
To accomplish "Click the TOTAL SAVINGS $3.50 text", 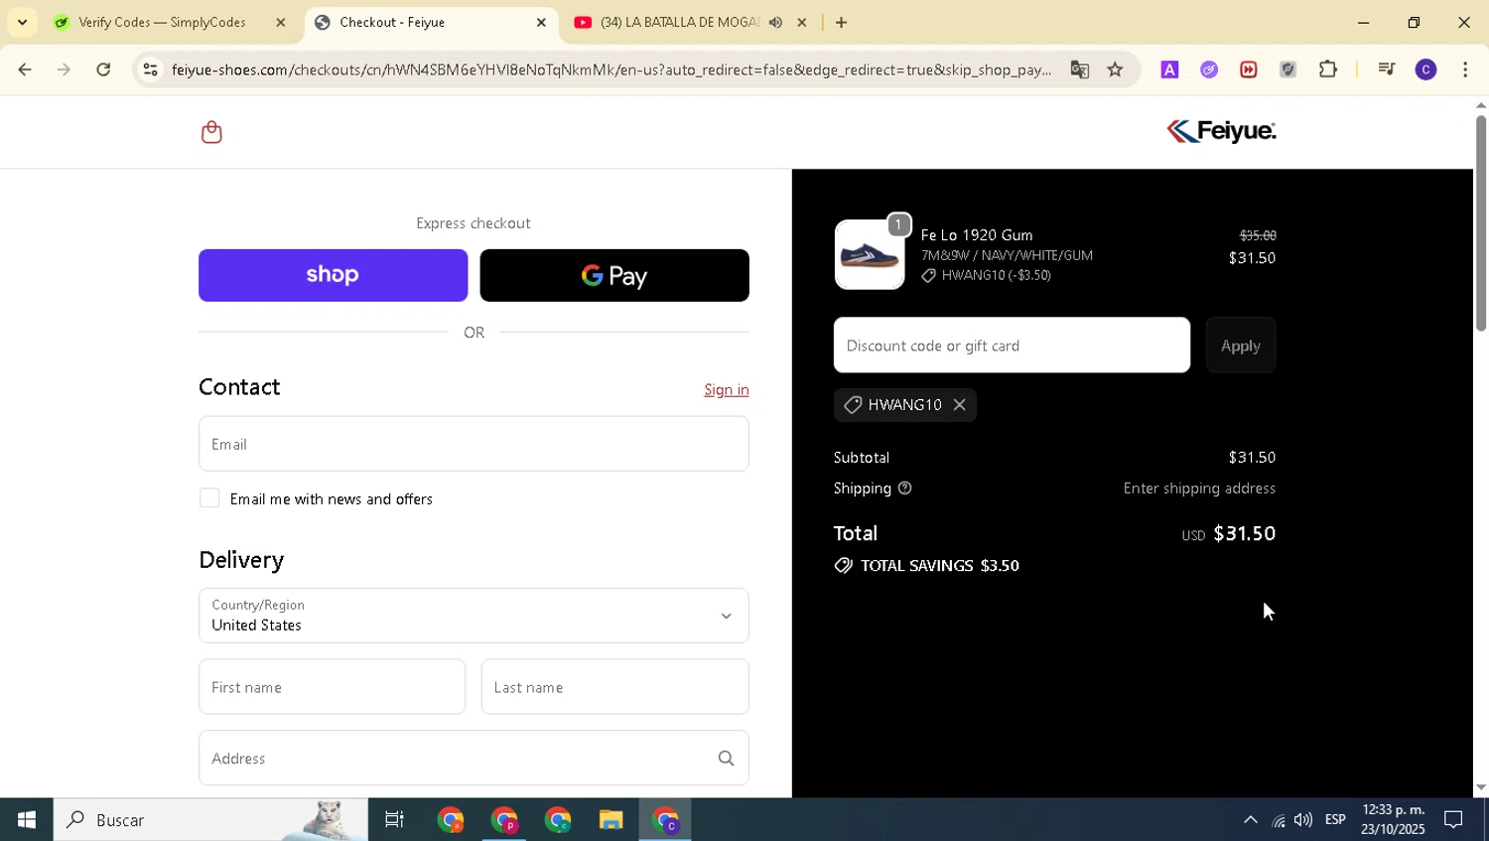I will (x=939, y=566).
